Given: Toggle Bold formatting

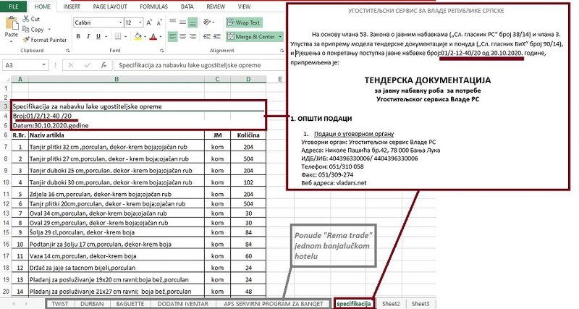Looking at the screenshot, I should [x=78, y=37].
